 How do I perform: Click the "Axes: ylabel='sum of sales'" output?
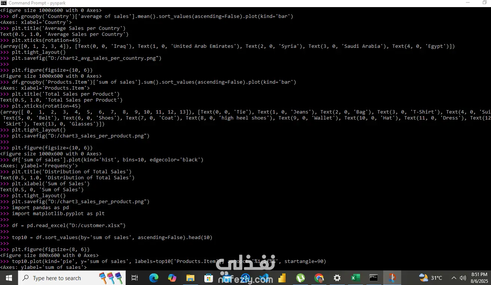pos(43,267)
